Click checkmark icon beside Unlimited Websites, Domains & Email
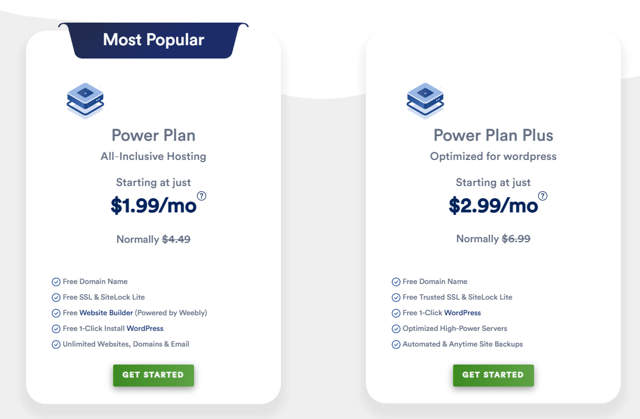 56,345
